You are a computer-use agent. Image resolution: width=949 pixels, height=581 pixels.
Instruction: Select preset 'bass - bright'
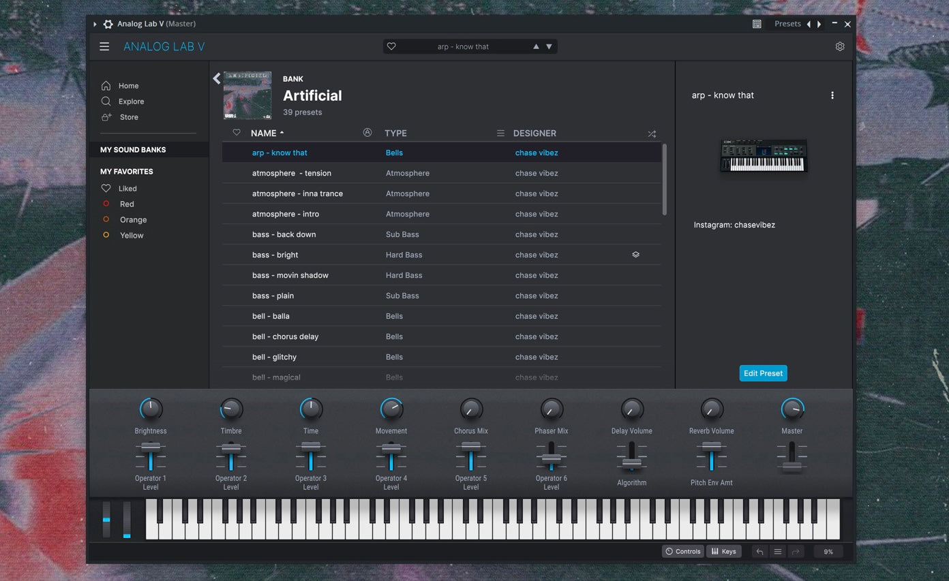click(x=441, y=255)
